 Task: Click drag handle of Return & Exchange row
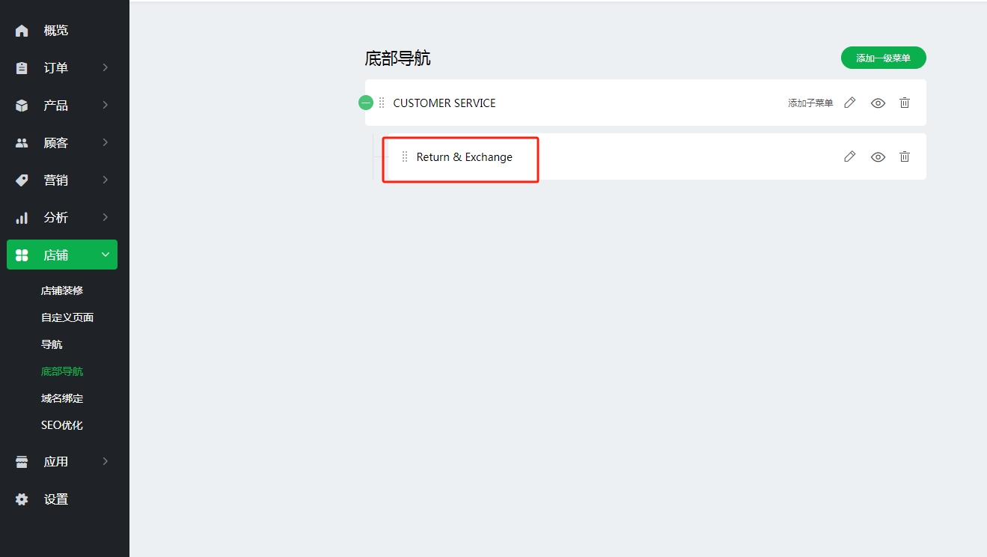[405, 156]
